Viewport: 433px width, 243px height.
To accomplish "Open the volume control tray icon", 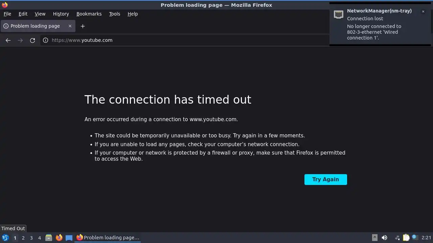I will click(x=384, y=238).
